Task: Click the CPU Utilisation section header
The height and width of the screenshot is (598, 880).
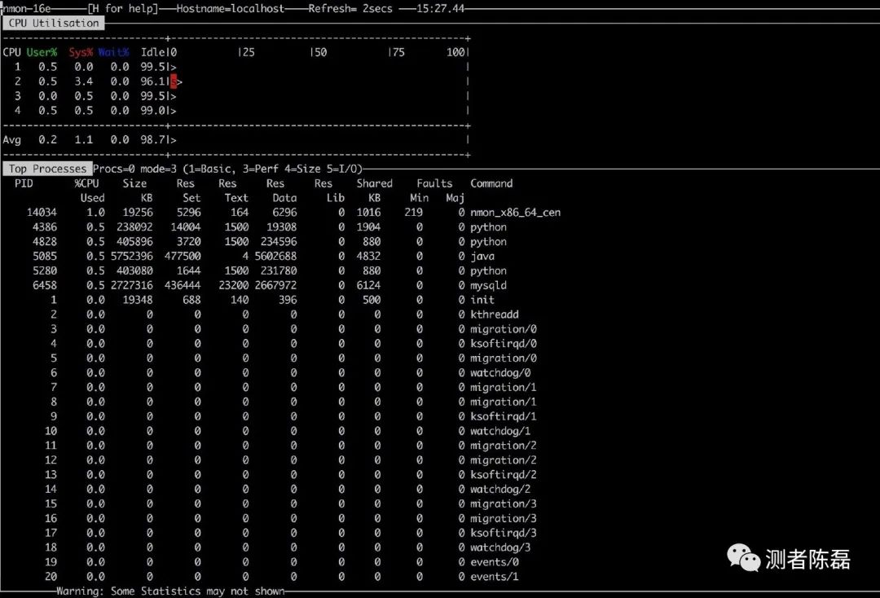Action: (53, 23)
